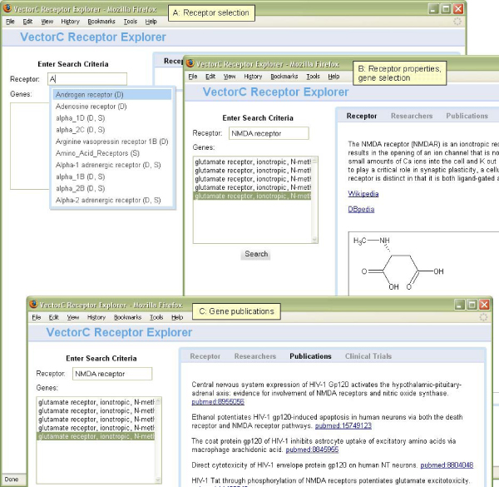The image size is (499, 487).
Task: Open Tools menu in window B
Action: pyautogui.click(x=314, y=77)
